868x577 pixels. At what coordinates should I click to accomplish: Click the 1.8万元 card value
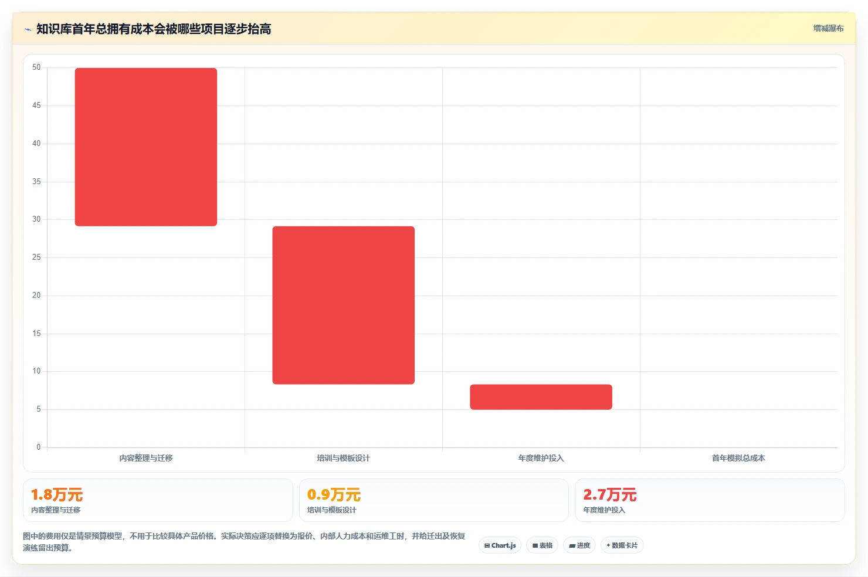pos(57,495)
